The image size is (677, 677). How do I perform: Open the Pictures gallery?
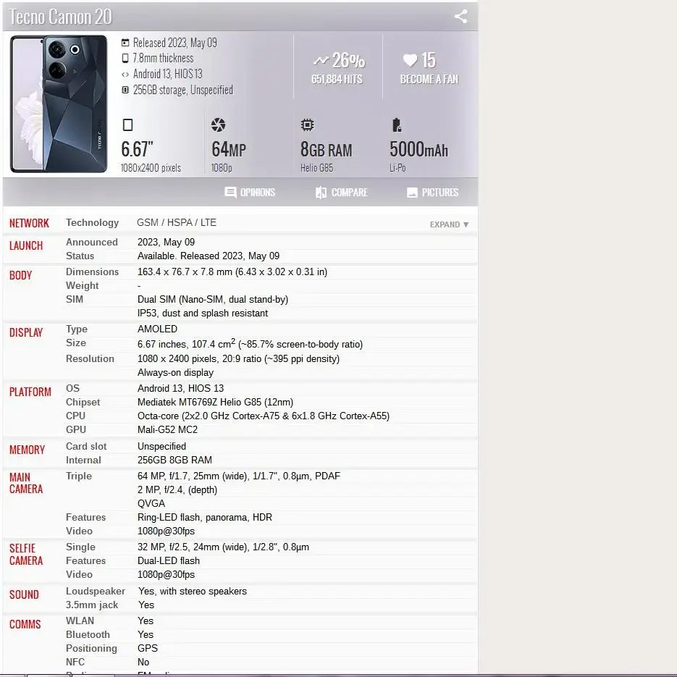[432, 192]
